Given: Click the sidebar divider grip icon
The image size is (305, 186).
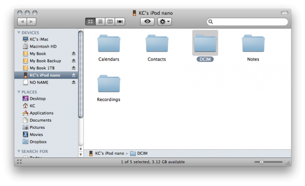Looking at the screenshot, I should pos(19,162).
